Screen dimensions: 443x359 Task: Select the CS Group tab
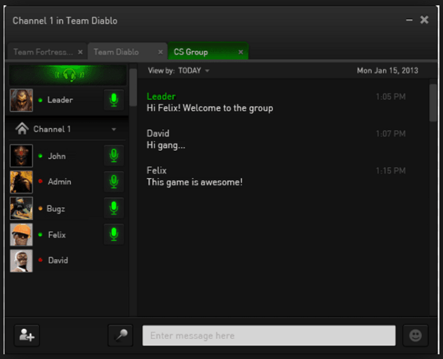click(208, 51)
